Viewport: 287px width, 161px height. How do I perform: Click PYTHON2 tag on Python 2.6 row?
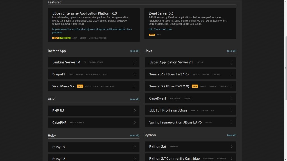(x=174, y=146)
